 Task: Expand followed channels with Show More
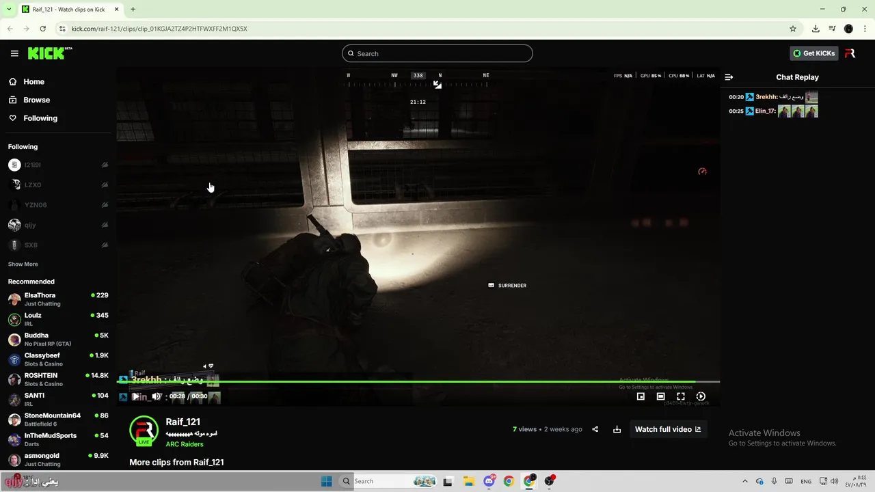point(23,264)
